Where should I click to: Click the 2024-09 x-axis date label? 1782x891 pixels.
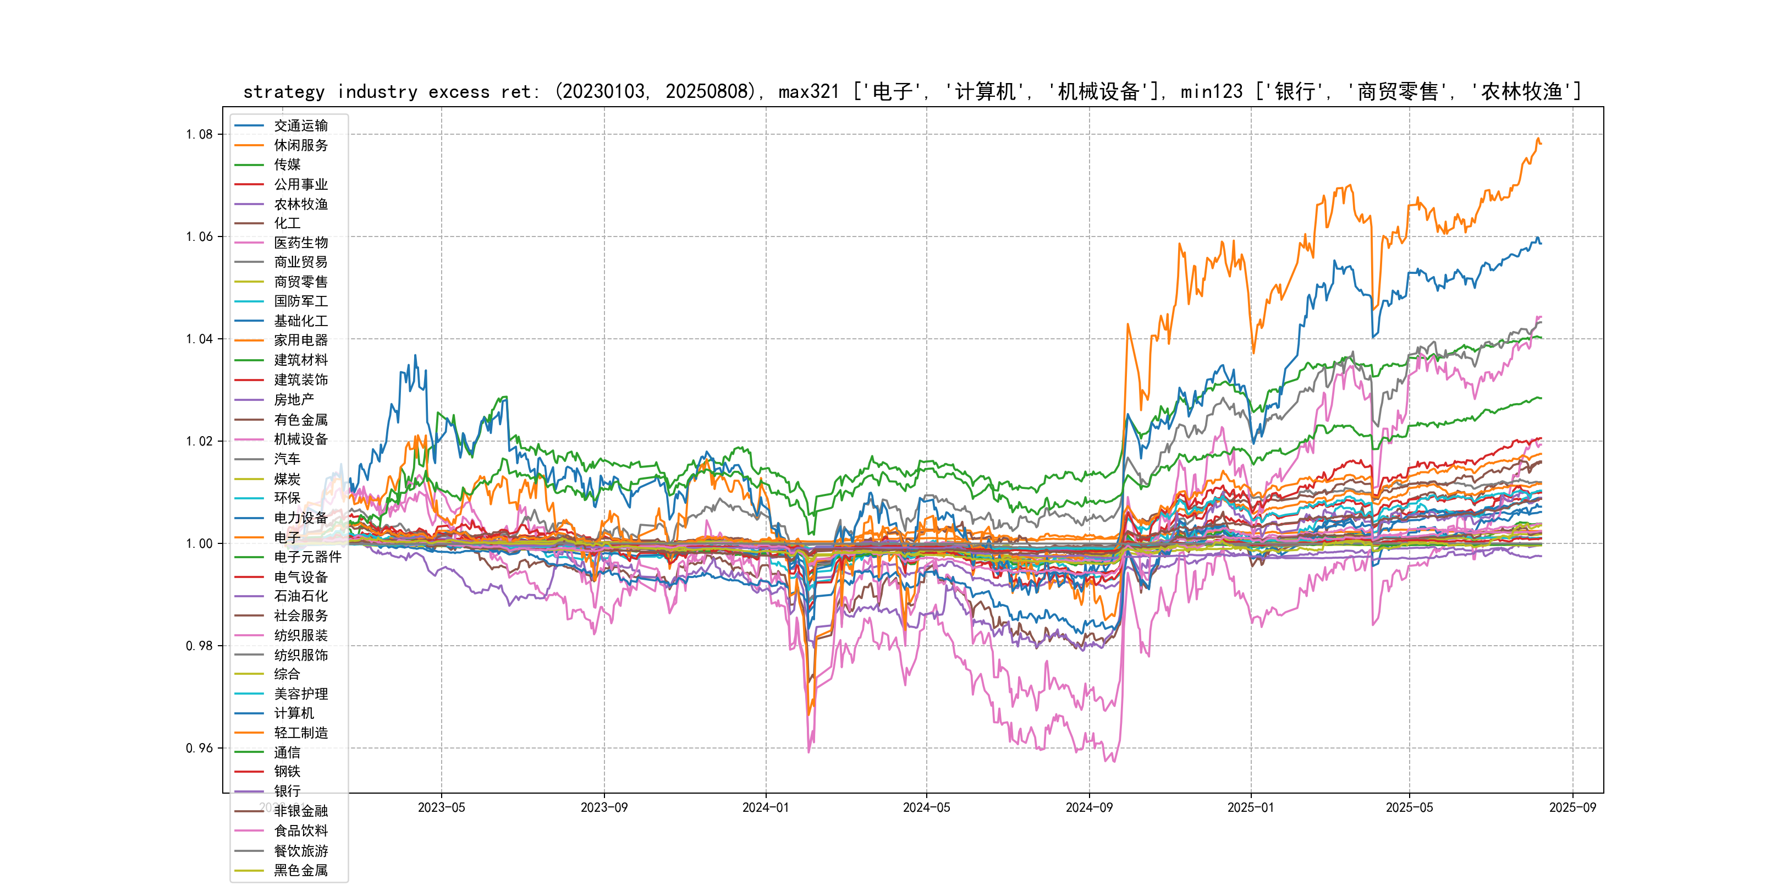point(1089,807)
